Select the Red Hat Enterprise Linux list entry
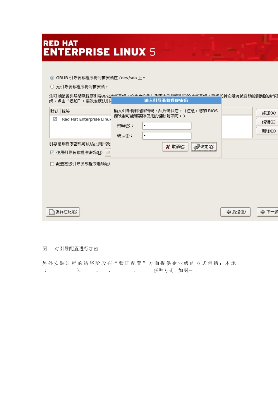This screenshot has width=278, height=393. coord(86,119)
